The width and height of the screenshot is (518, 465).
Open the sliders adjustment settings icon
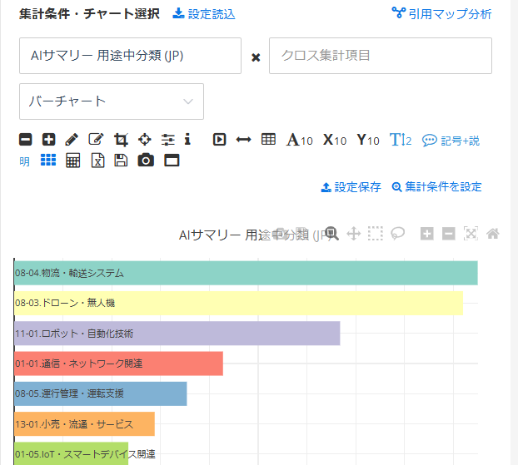pos(168,140)
